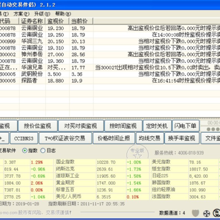Click the 服务热线 4006-818-939 text

point(179,153)
